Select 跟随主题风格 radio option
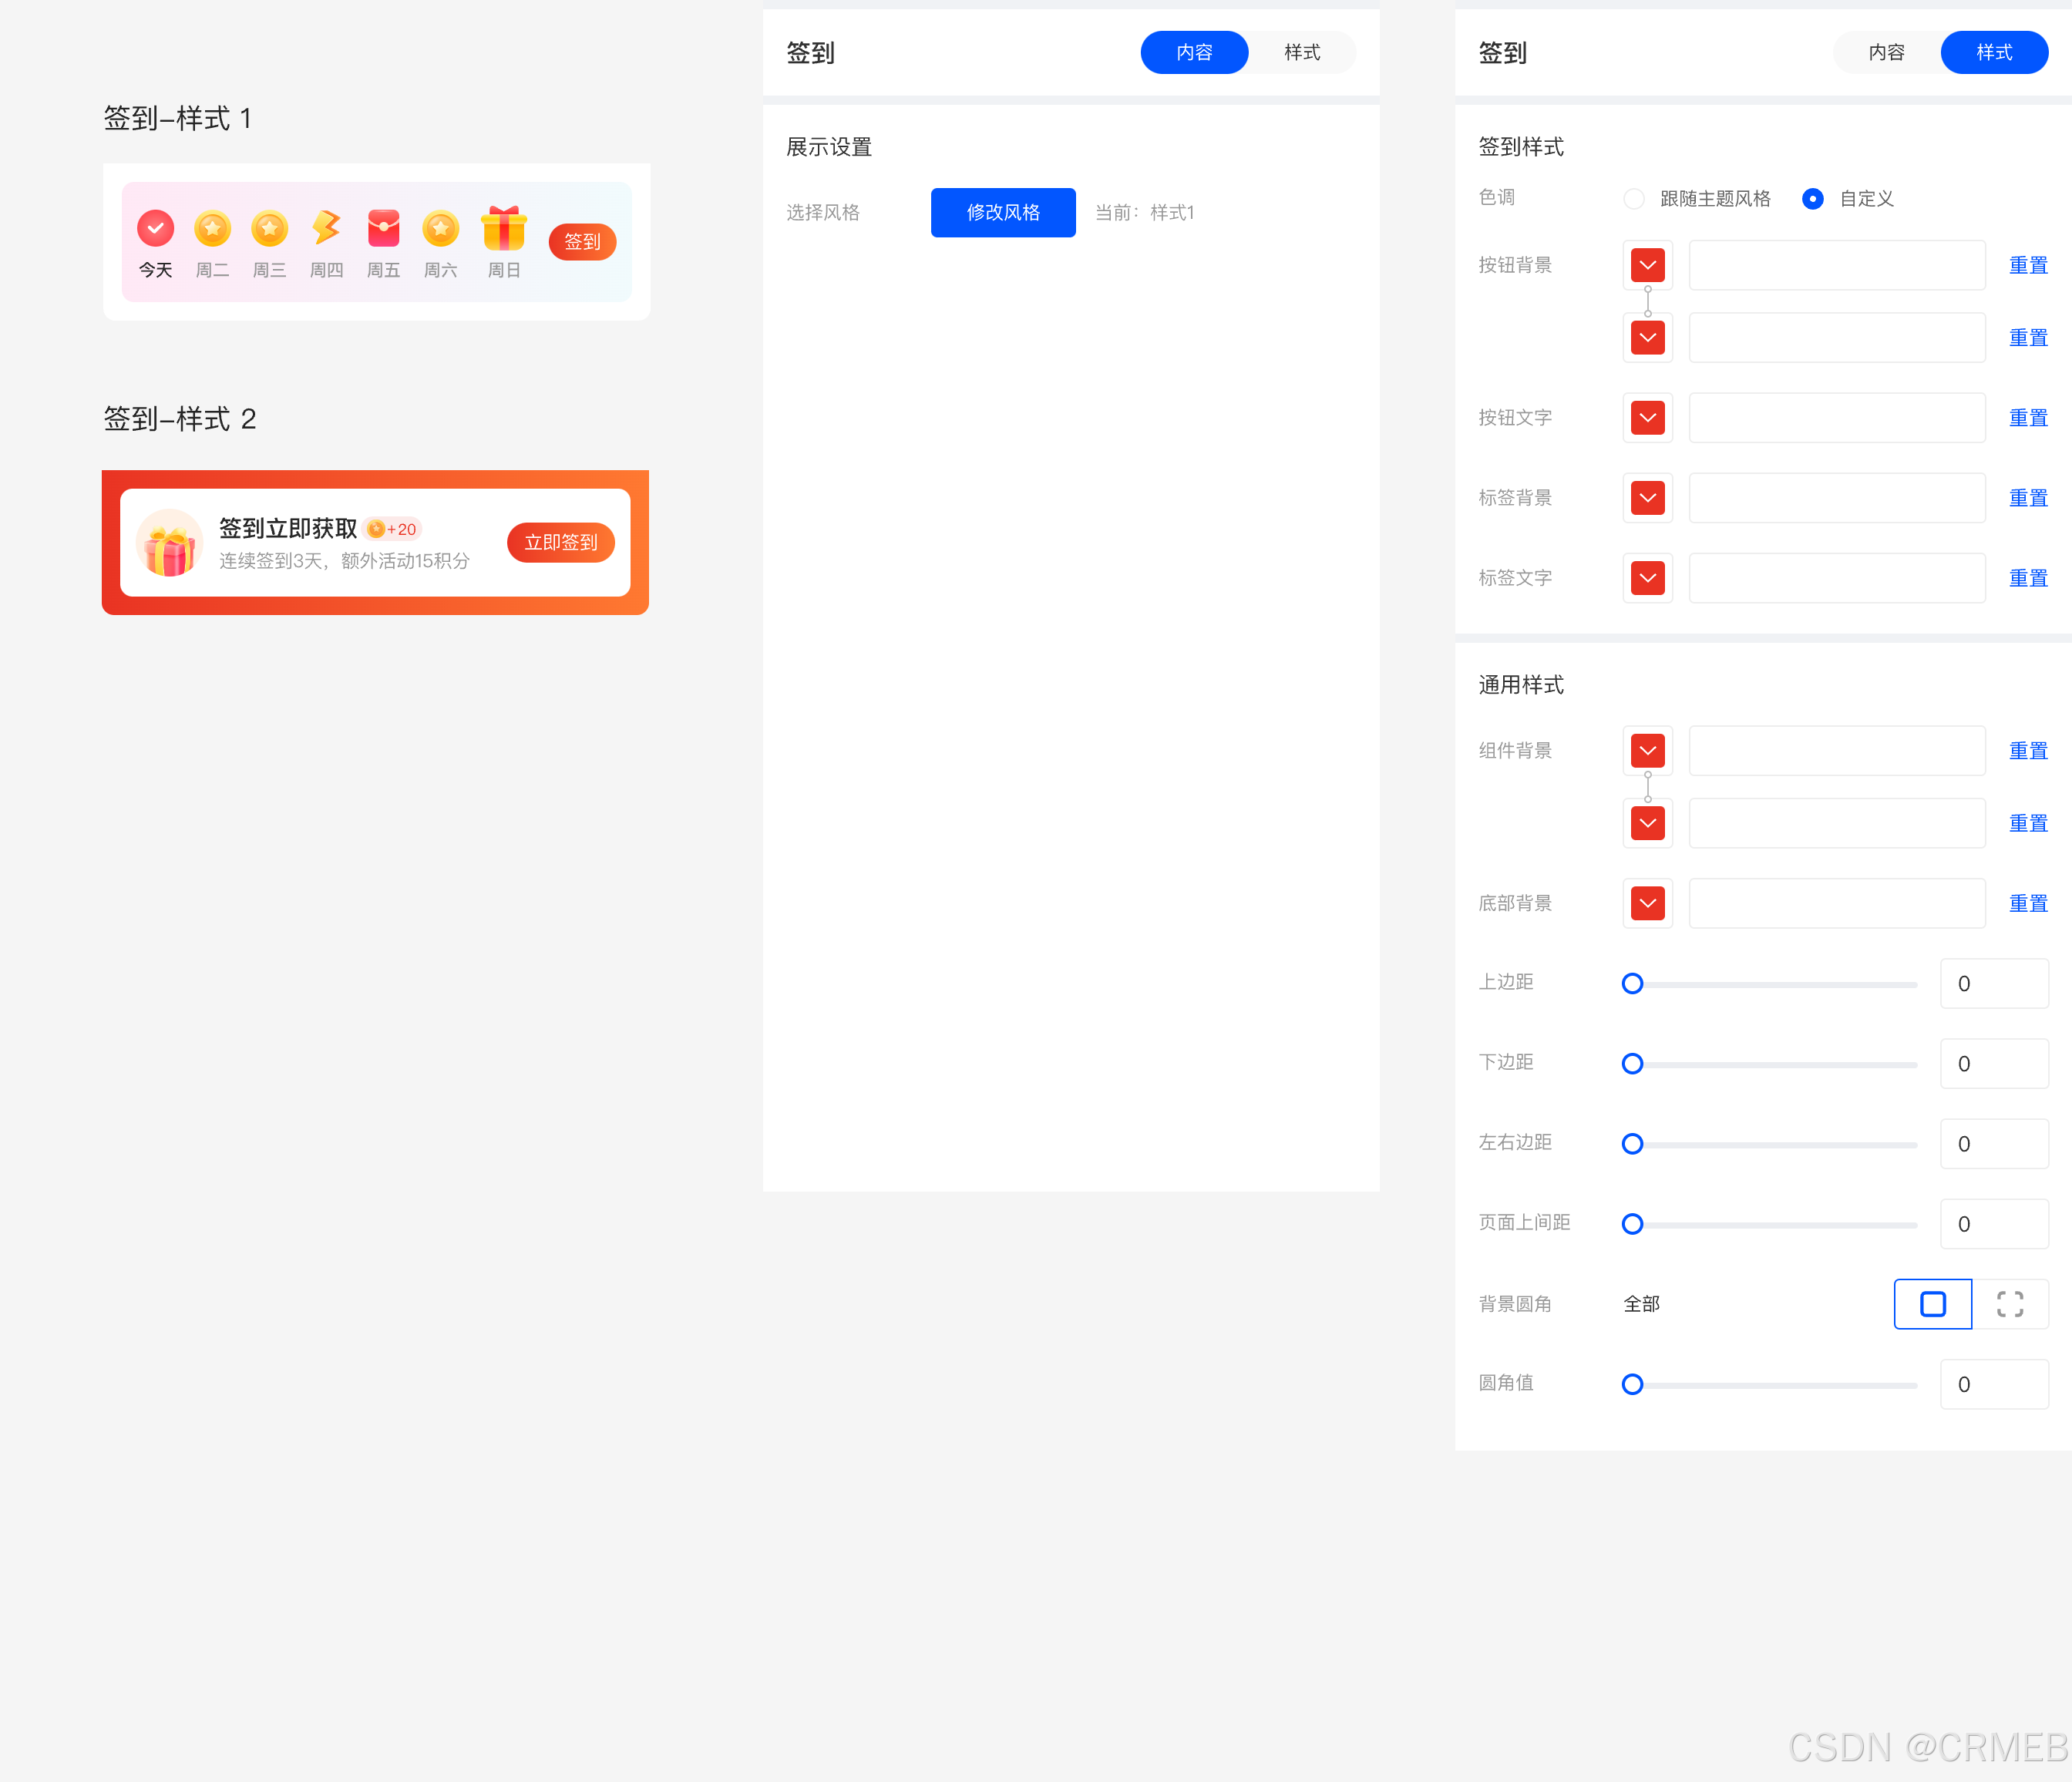 coord(1634,199)
